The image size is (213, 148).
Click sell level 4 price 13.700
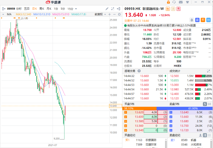[x=184, y=126]
